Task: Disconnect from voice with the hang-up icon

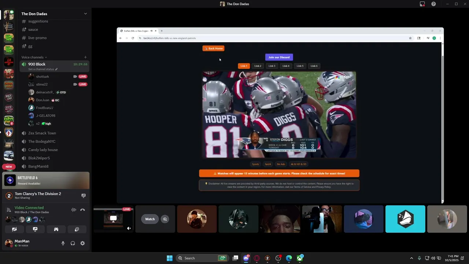Action: pos(82,210)
